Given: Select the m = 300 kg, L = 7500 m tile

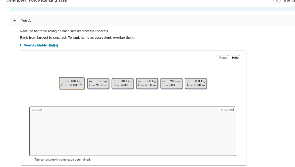Looking at the screenshot, I should click(122, 83).
